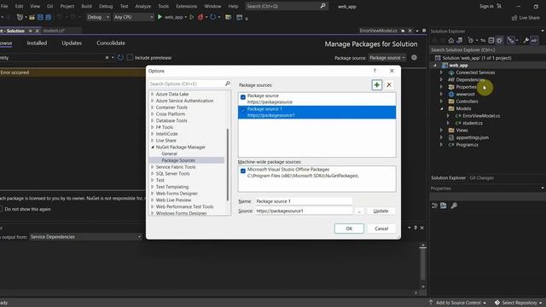The width and height of the screenshot is (546, 307).
Task: Expand the Azure Data Lake options node
Action: click(153, 94)
